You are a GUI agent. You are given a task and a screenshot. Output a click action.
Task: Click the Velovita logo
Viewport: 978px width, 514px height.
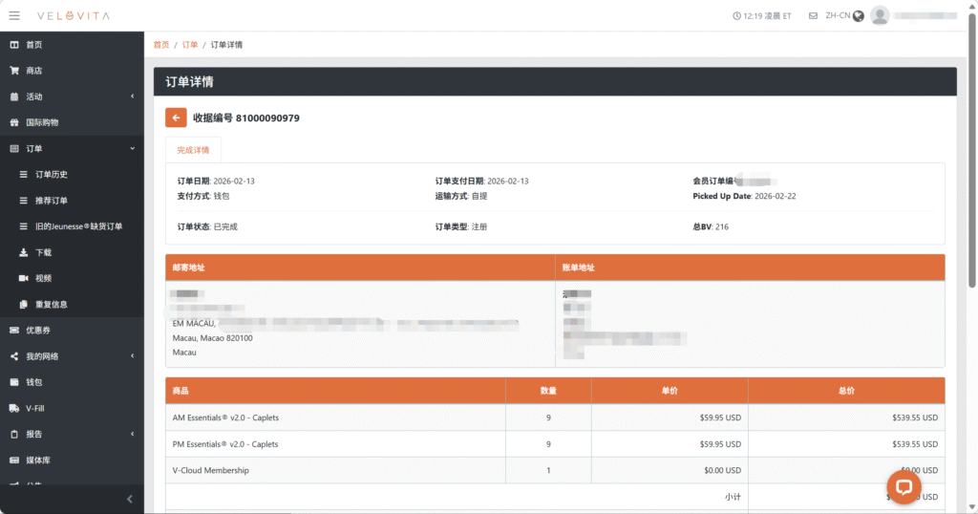point(74,15)
